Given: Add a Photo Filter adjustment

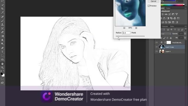Looking at the screenshot, I should [171, 18].
